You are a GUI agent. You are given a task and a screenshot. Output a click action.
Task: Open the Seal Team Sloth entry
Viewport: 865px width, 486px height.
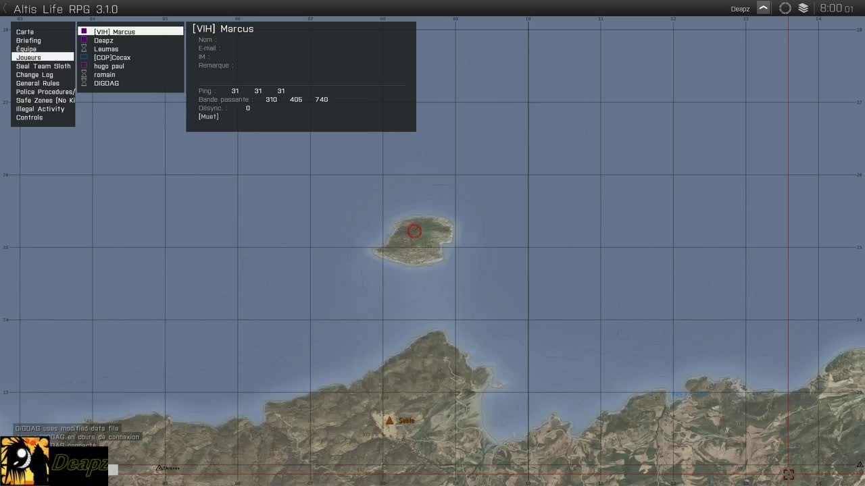click(x=43, y=66)
